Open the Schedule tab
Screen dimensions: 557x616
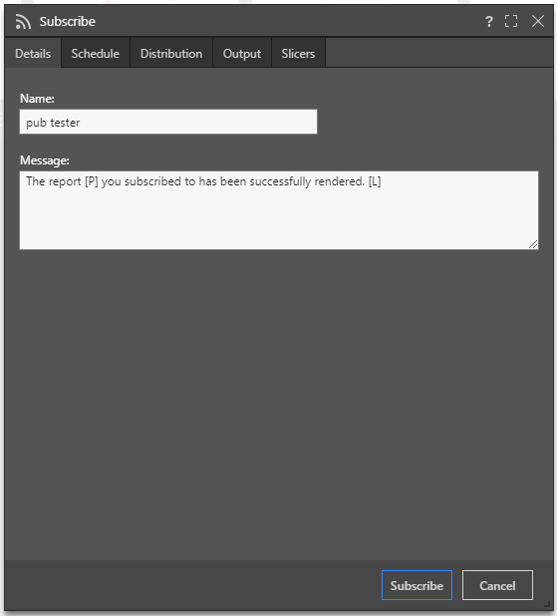click(x=96, y=53)
